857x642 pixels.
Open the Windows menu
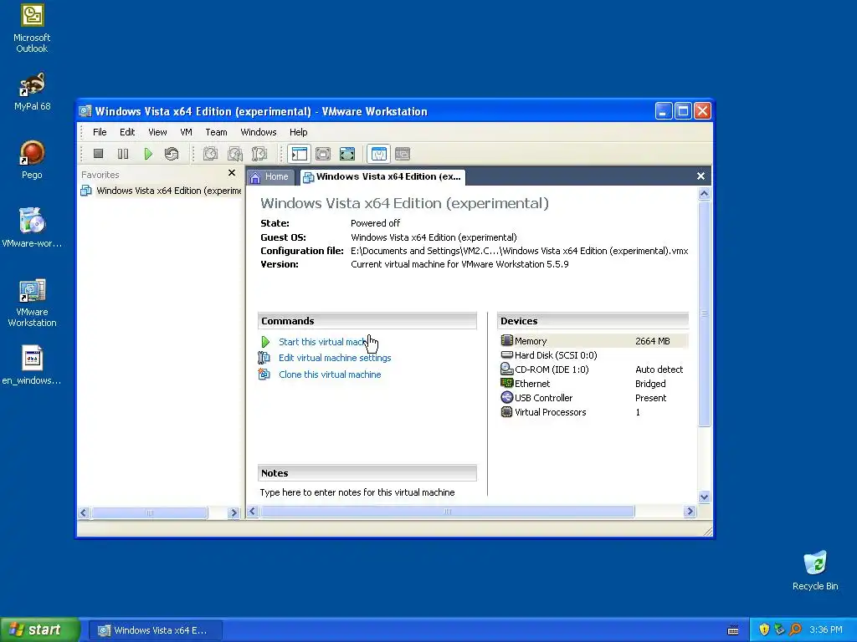(x=259, y=132)
